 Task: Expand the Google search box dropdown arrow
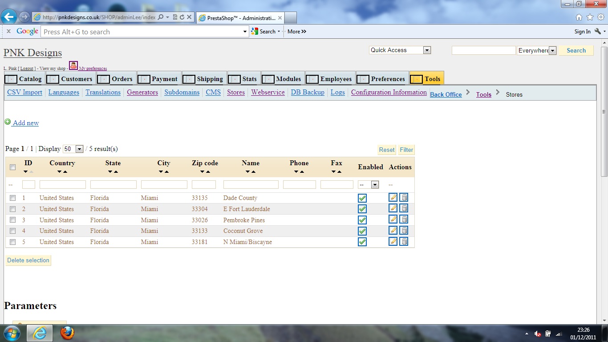[245, 32]
